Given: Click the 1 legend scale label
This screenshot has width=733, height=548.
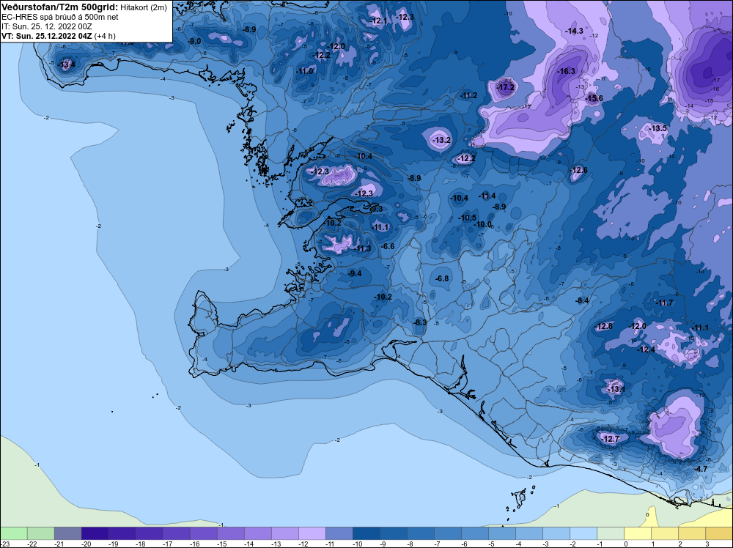Looking at the screenshot, I should pos(652,544).
